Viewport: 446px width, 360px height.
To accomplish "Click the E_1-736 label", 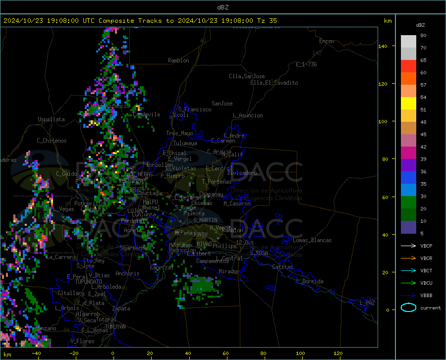I will 306,64.
